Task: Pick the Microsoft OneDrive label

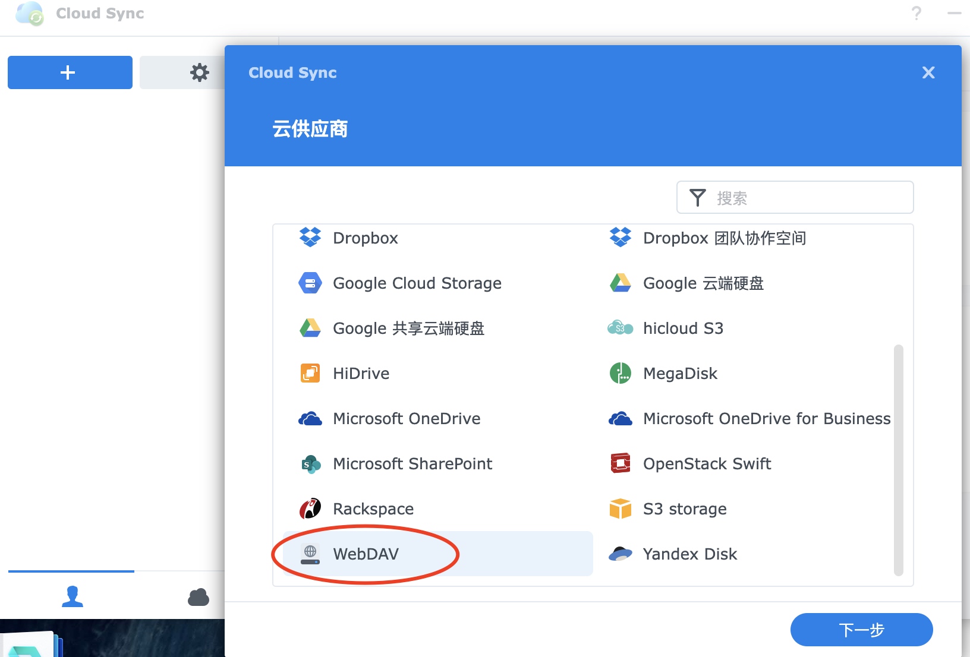Action: [407, 419]
